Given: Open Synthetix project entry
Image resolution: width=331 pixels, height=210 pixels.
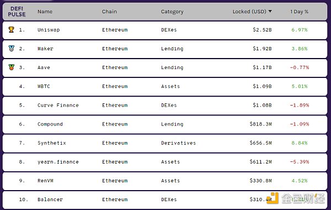Looking at the screenshot, I should click(x=52, y=143).
